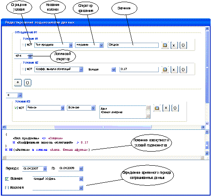The width and height of the screenshot is (211, 196).
Task: Click horizontal scrollbar thumb under conditions
Action: [103, 127]
